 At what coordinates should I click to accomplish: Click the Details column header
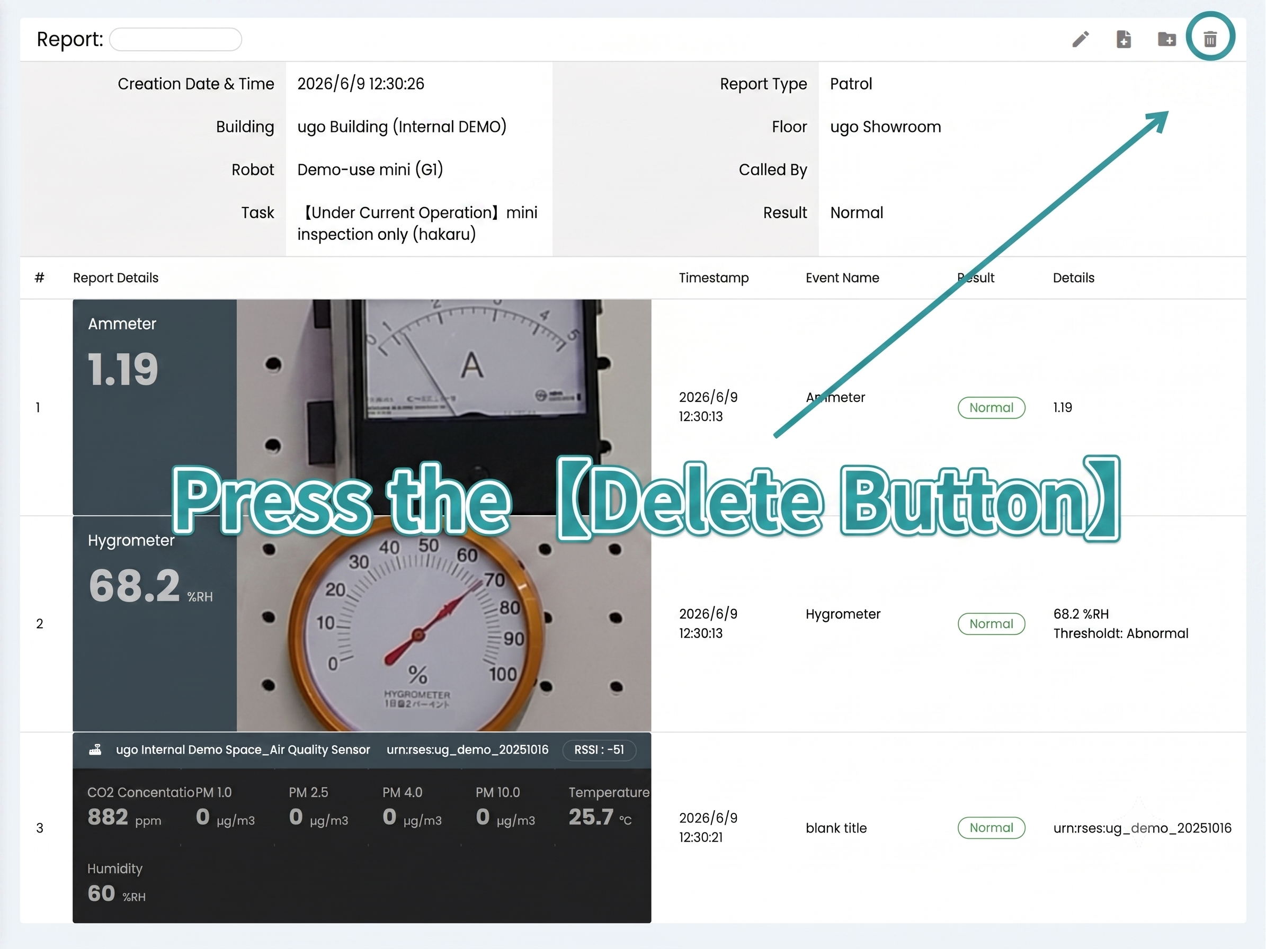(x=1074, y=278)
